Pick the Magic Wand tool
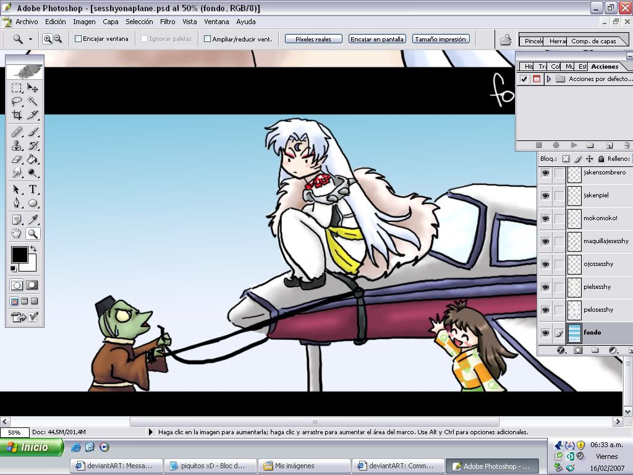Viewport: 633px width, 475px height. (x=33, y=101)
